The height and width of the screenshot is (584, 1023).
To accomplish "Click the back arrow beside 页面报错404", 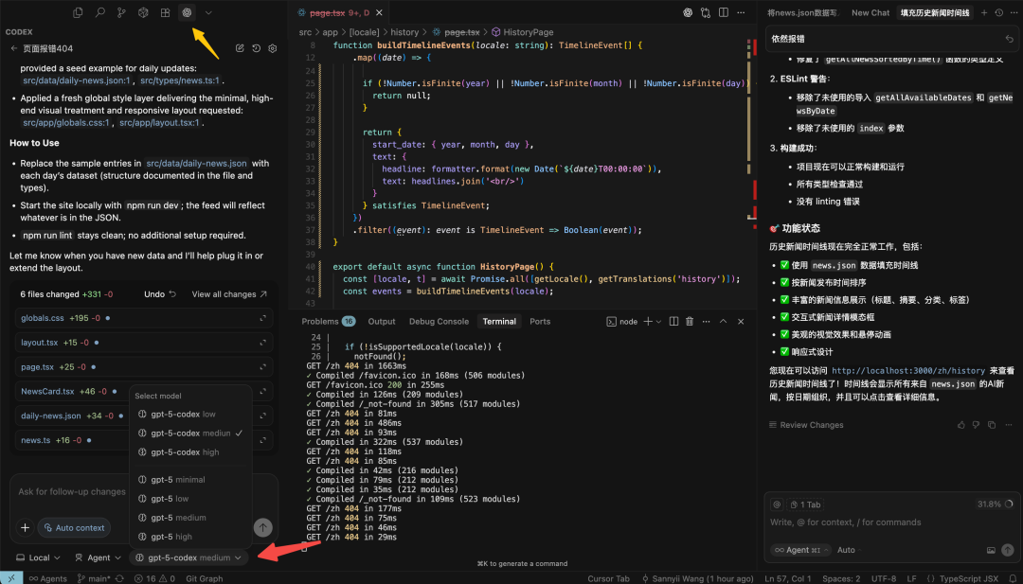I will click(14, 48).
